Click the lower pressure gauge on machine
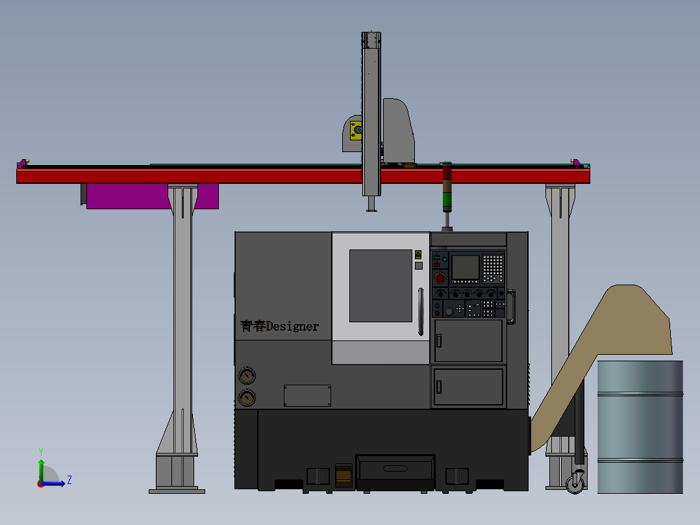This screenshot has height=525, width=700. (x=247, y=398)
